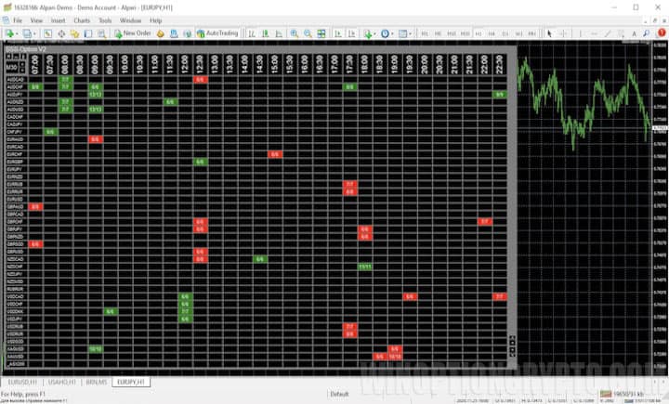
Task: Switch to the BRN,M5 chart tab
Action: click(95, 382)
